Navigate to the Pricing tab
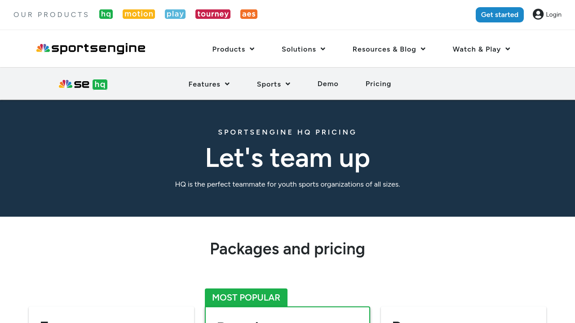Image resolution: width=575 pixels, height=323 pixels. pos(378,84)
